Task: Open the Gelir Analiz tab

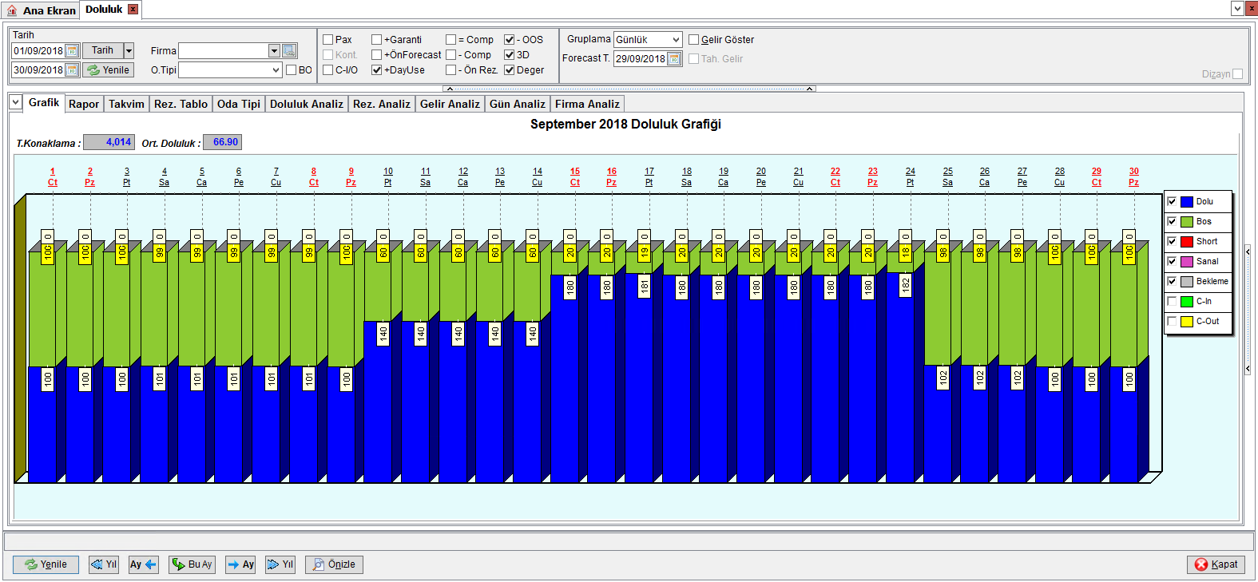Action: pos(450,104)
